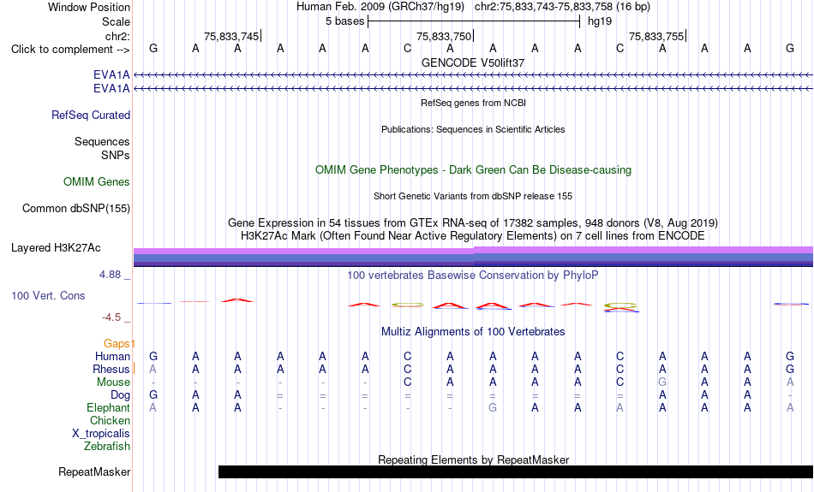Image resolution: width=814 pixels, height=492 pixels.
Task: Click 'Short Genetic Variants from dbSNP release 155'
Action: [473, 196]
